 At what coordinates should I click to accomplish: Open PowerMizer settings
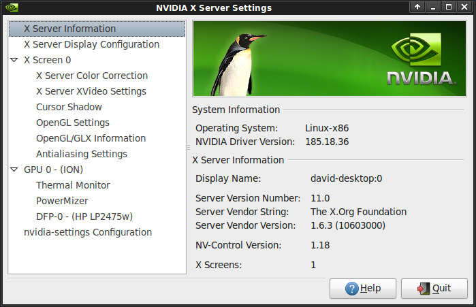[x=62, y=201]
